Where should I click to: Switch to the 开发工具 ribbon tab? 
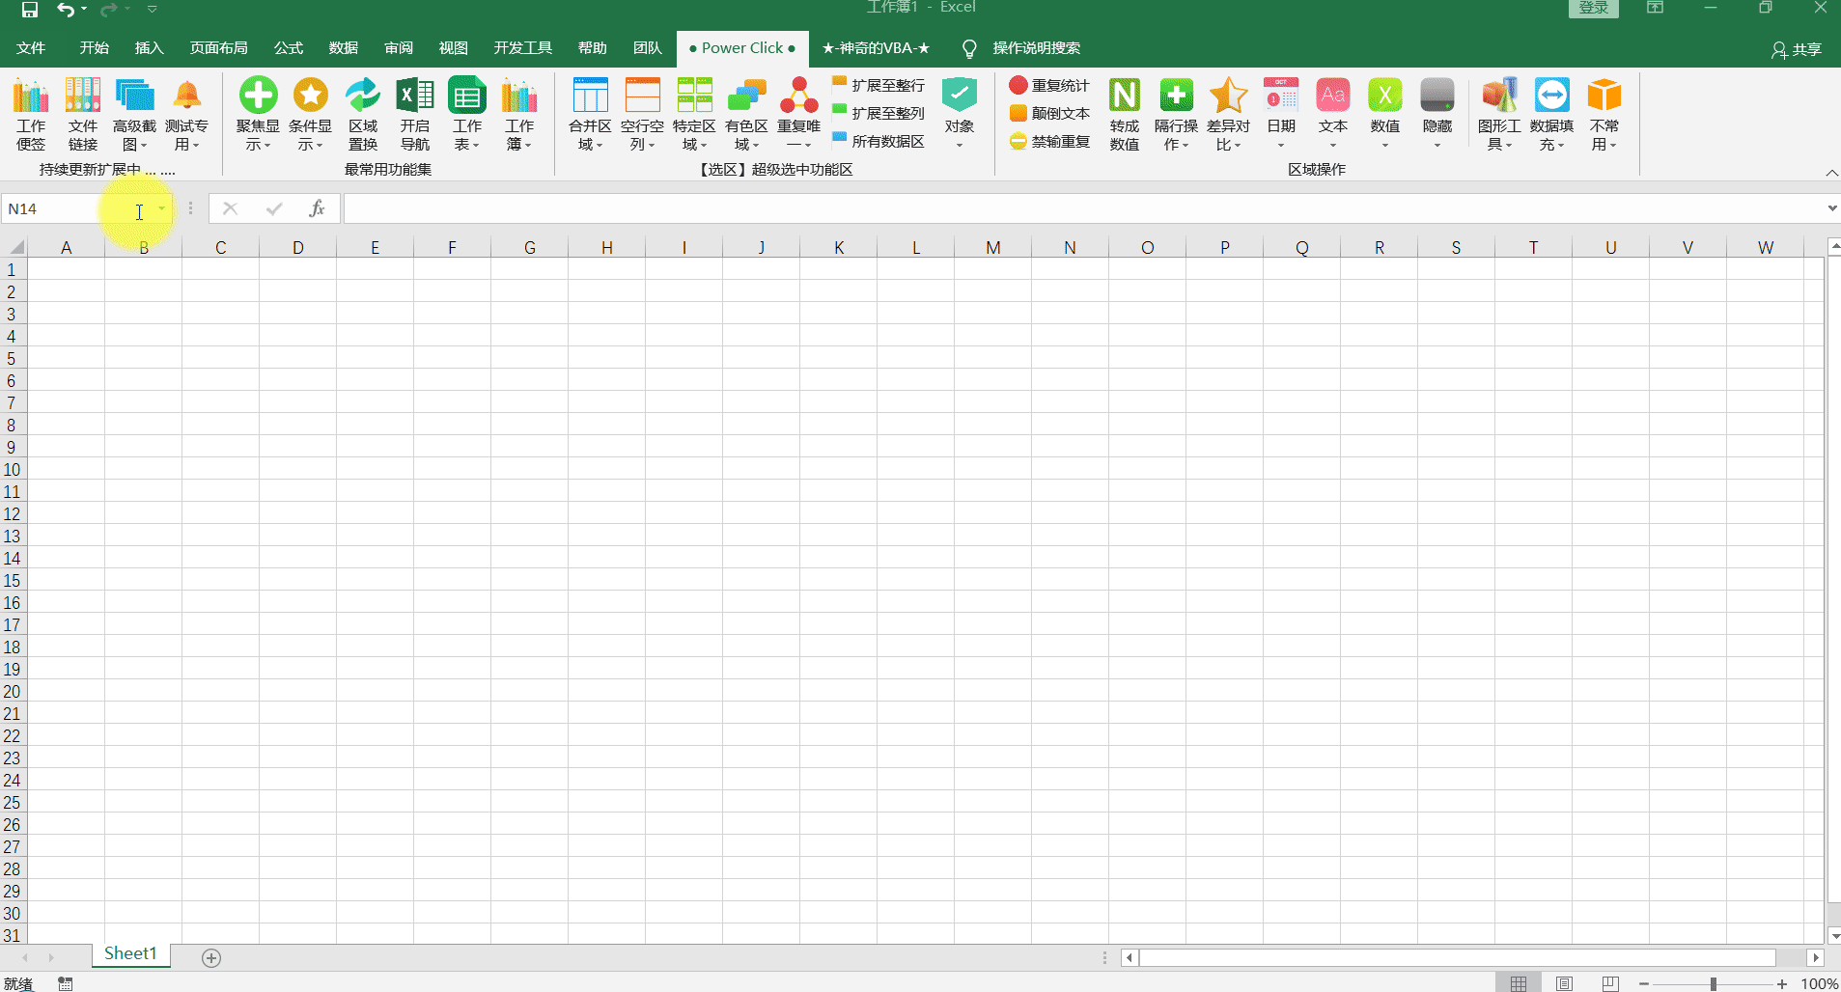pos(523,48)
